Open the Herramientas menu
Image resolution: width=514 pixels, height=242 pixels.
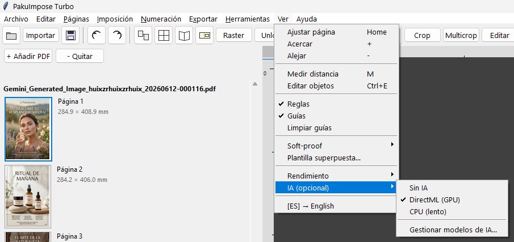pos(248,19)
